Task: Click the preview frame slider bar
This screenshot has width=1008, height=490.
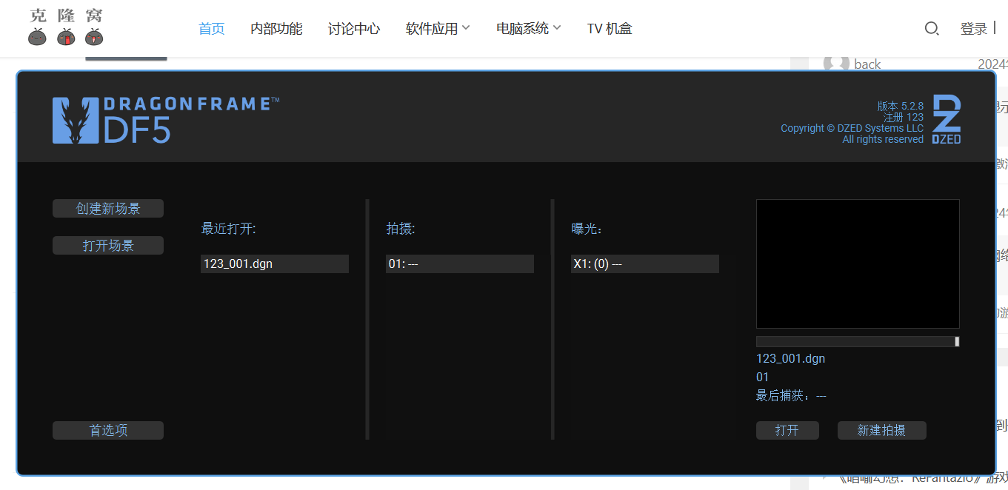Action: 858,341
